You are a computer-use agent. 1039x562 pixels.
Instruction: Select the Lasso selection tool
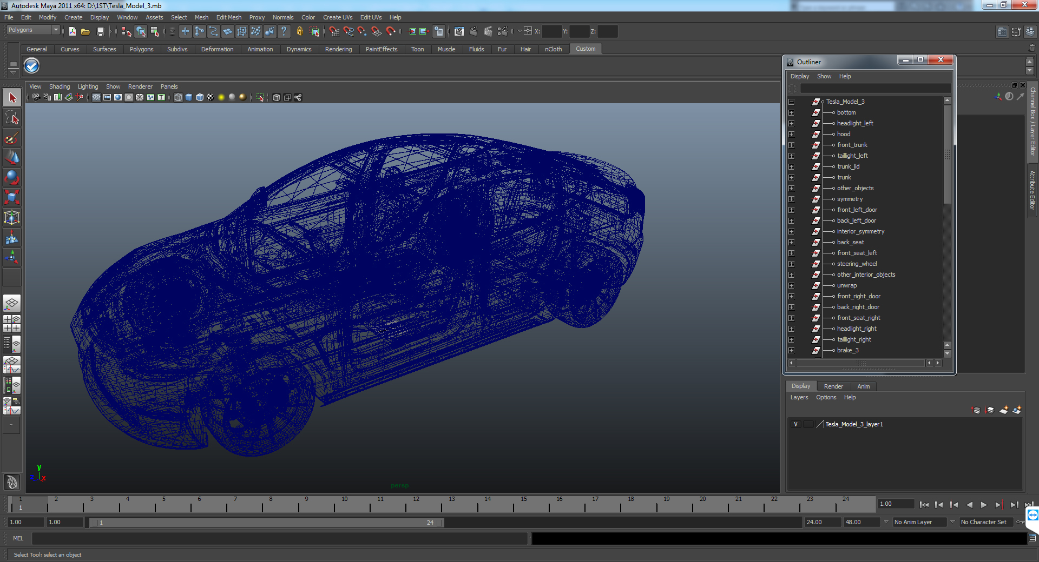click(x=12, y=118)
